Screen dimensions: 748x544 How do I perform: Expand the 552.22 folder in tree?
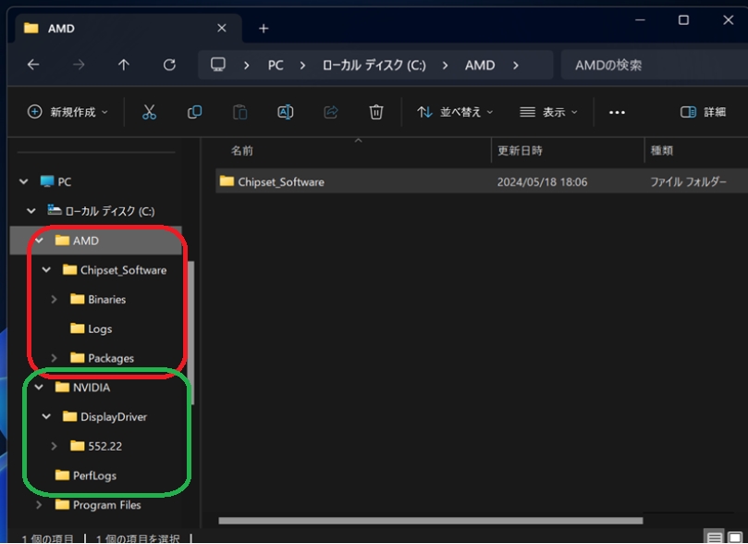point(54,446)
